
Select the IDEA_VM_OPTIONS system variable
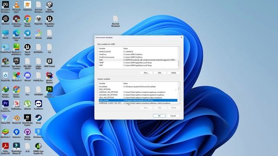coord(138,97)
